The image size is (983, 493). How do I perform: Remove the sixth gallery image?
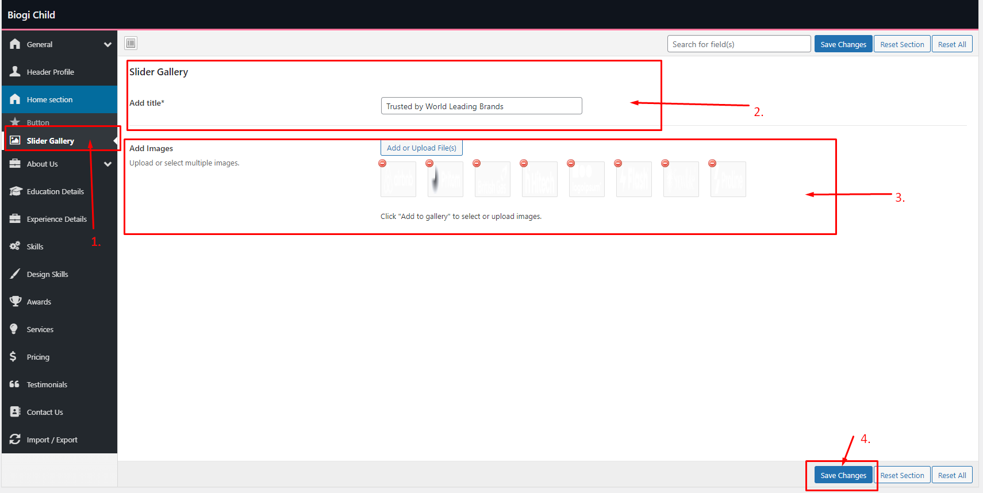click(x=618, y=163)
